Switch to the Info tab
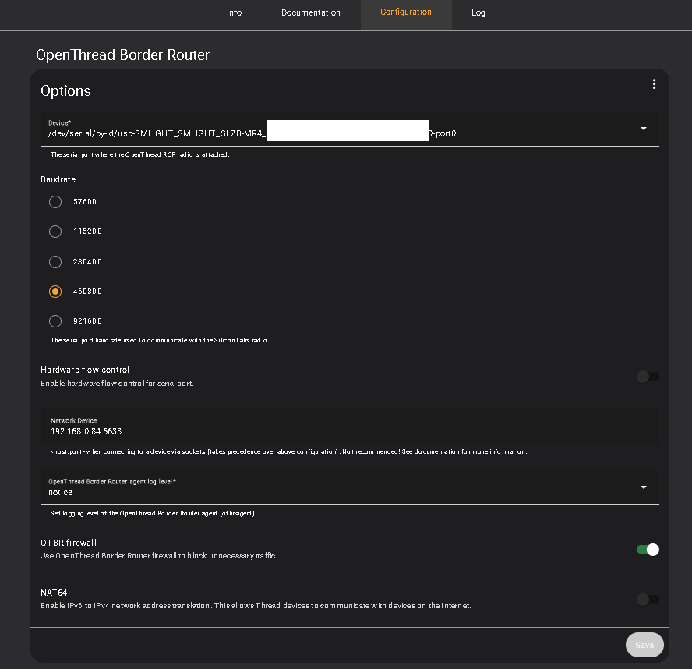Screen dimensions: 692x669 (x=234, y=13)
